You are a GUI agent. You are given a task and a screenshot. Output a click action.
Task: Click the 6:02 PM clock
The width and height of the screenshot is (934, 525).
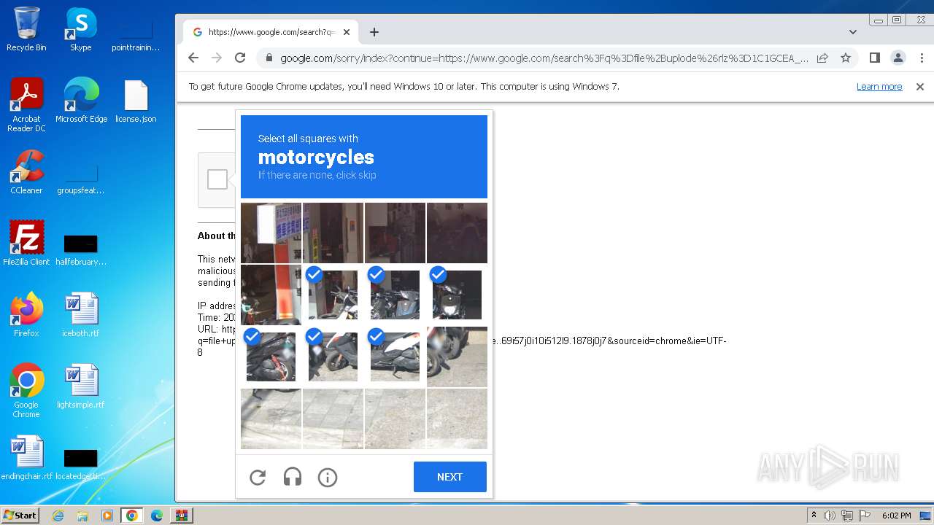click(x=896, y=516)
